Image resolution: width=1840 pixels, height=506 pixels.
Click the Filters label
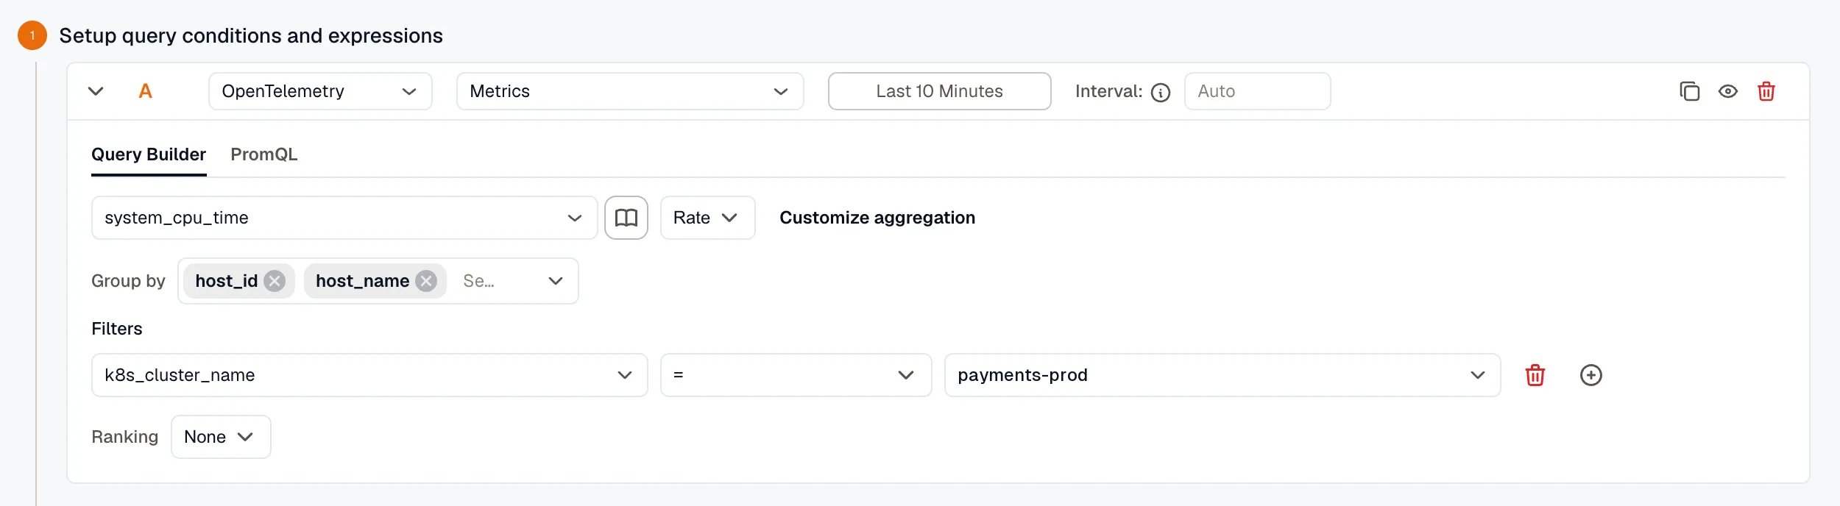click(117, 329)
